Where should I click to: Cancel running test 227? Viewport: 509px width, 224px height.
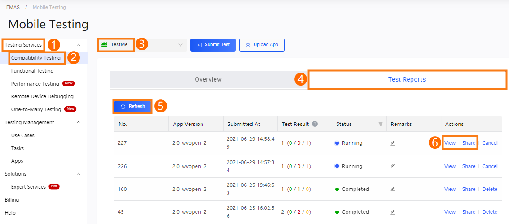coord(490,143)
